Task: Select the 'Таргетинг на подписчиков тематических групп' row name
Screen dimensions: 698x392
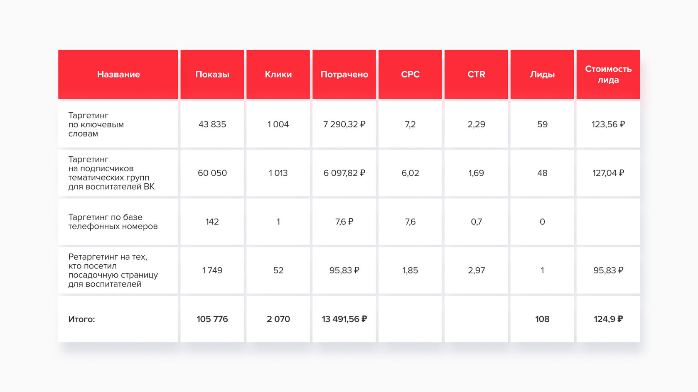Action: pos(111,173)
